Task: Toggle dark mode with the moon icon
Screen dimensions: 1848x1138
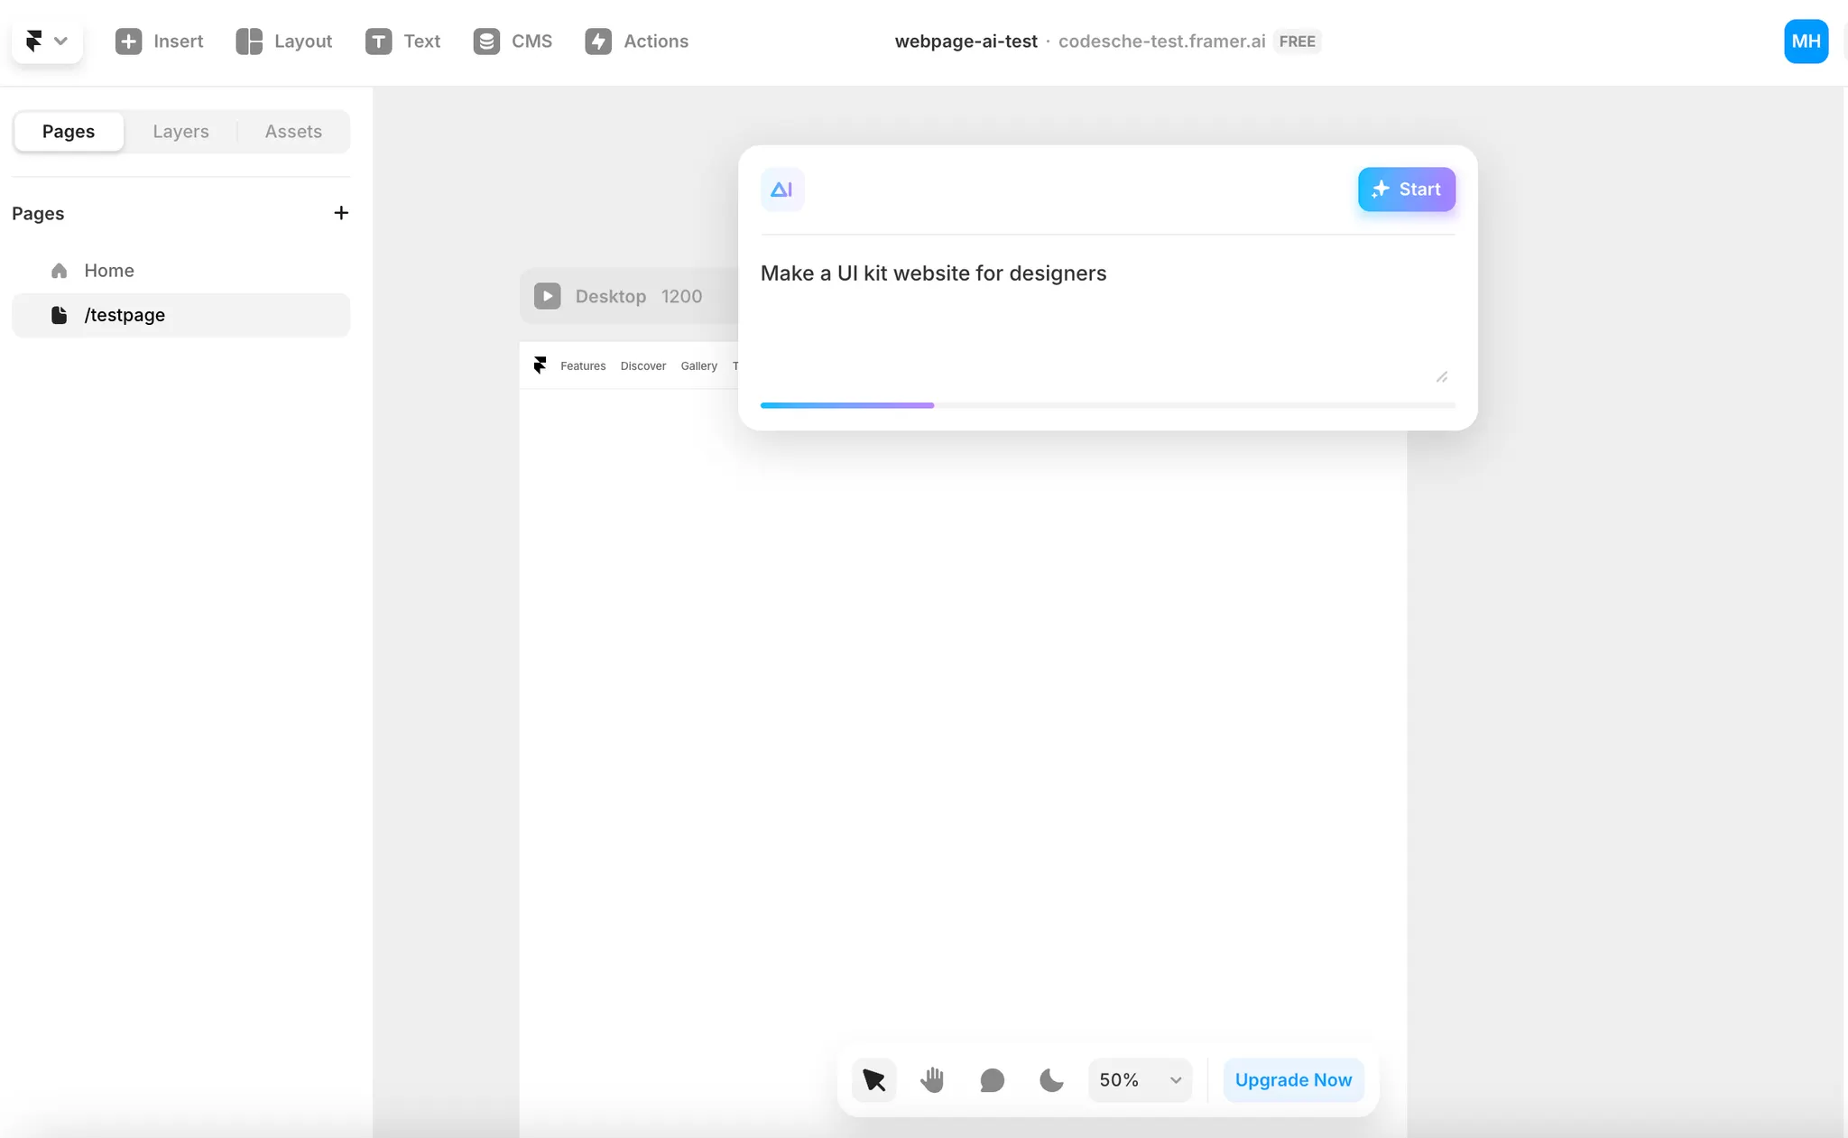Action: click(1051, 1080)
